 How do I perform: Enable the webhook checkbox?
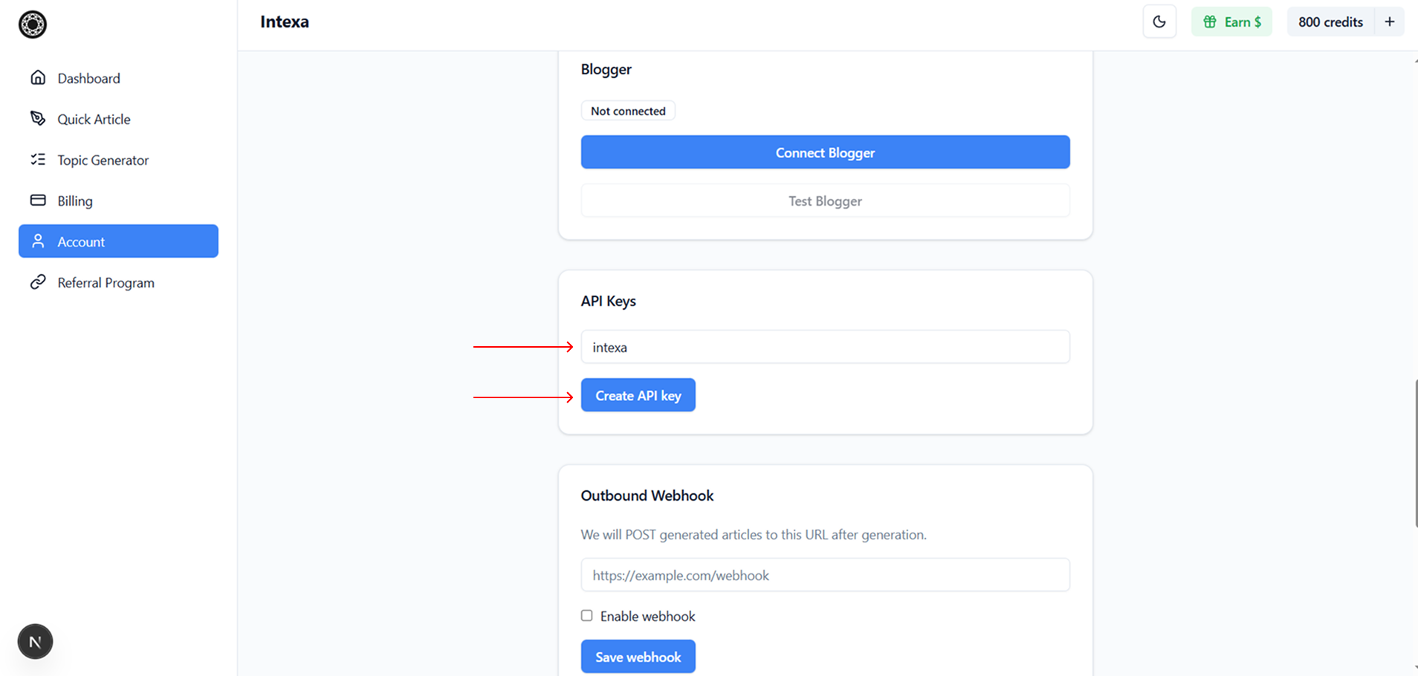click(587, 616)
